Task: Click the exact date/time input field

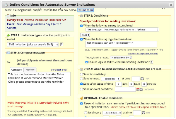Action: pos(125,89)
